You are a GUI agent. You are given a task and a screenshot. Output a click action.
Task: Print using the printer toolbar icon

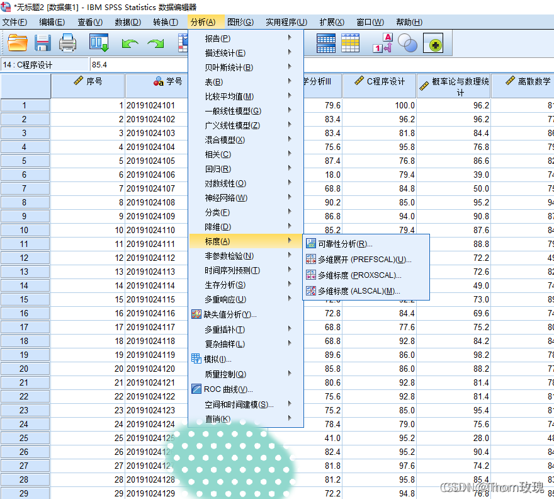(x=67, y=43)
